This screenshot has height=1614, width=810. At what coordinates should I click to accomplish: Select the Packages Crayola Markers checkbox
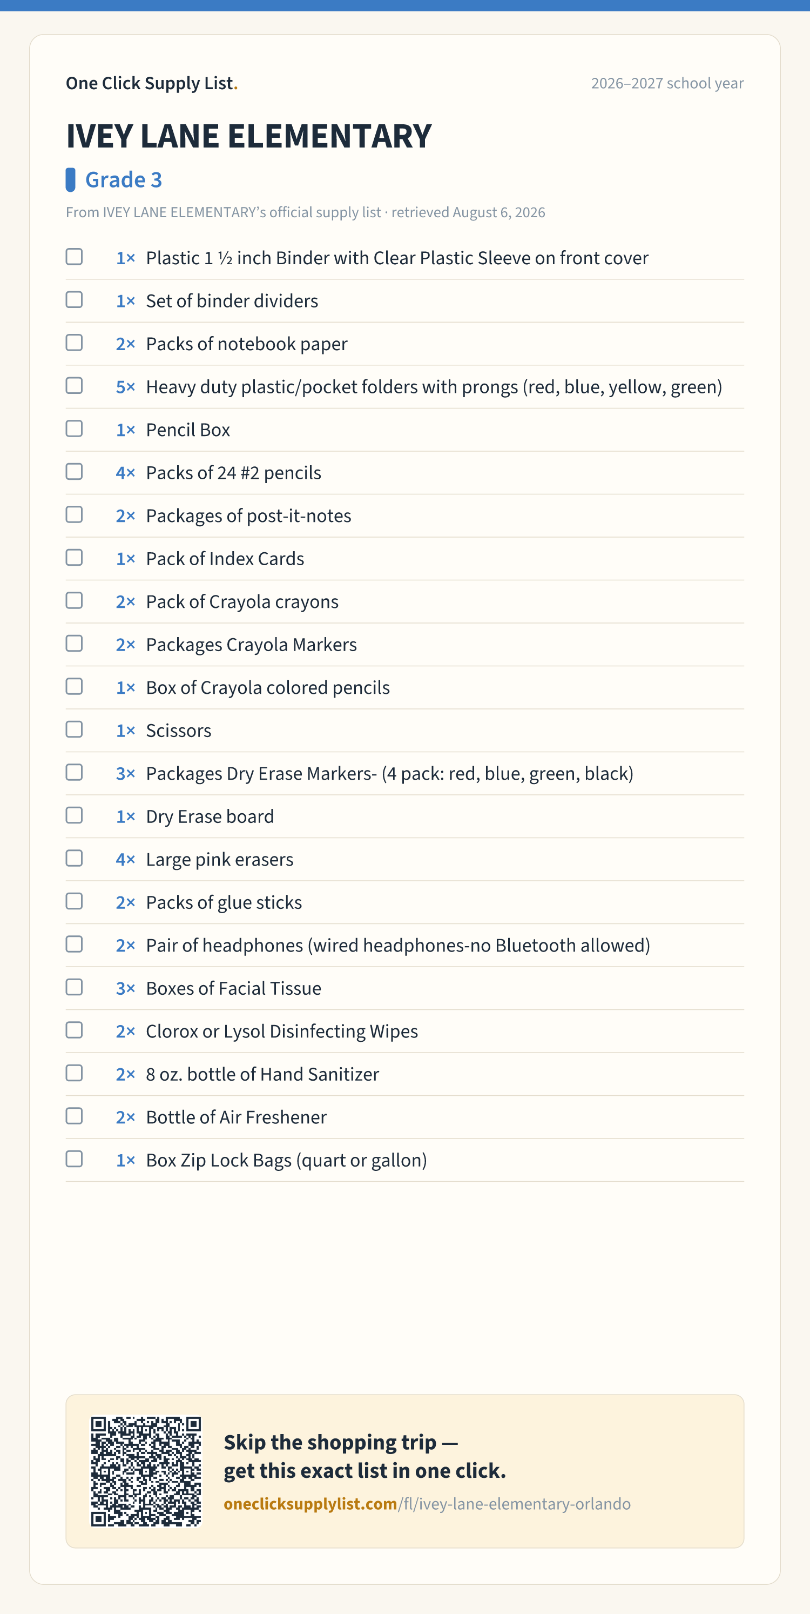[x=74, y=644]
